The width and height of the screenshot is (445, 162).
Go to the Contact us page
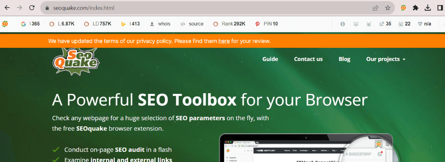click(308, 59)
